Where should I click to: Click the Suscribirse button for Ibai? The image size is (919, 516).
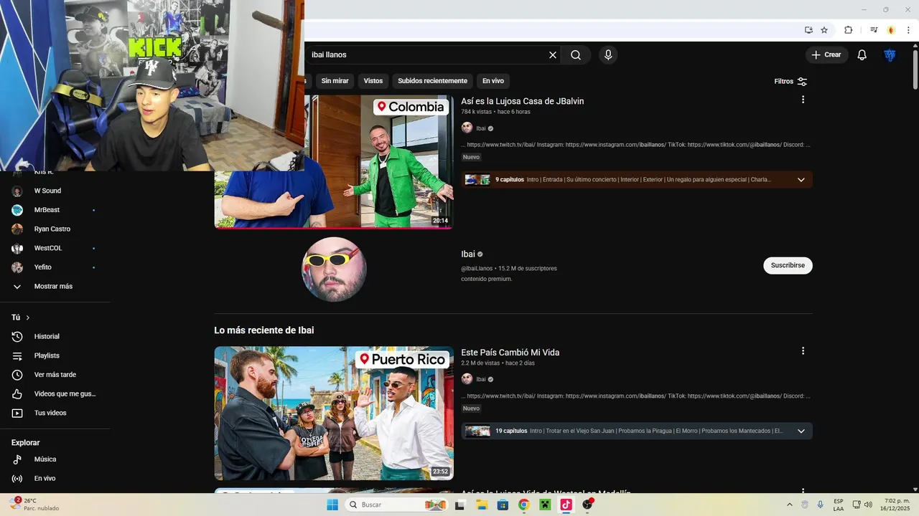point(788,265)
